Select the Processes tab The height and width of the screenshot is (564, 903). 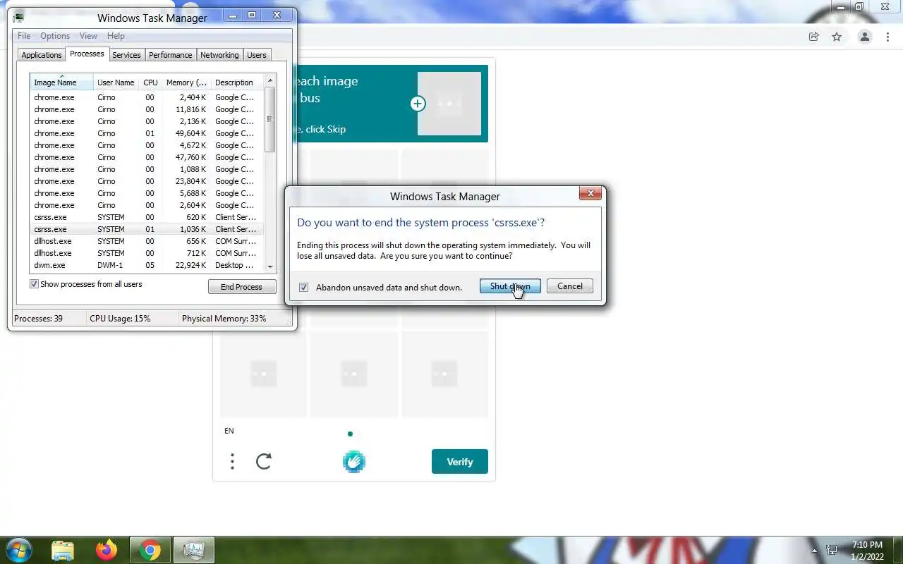point(87,54)
